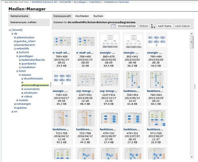This screenshot has height=162, width=198.
Task: Switch to Reihen row view
Action: coord(144,26)
